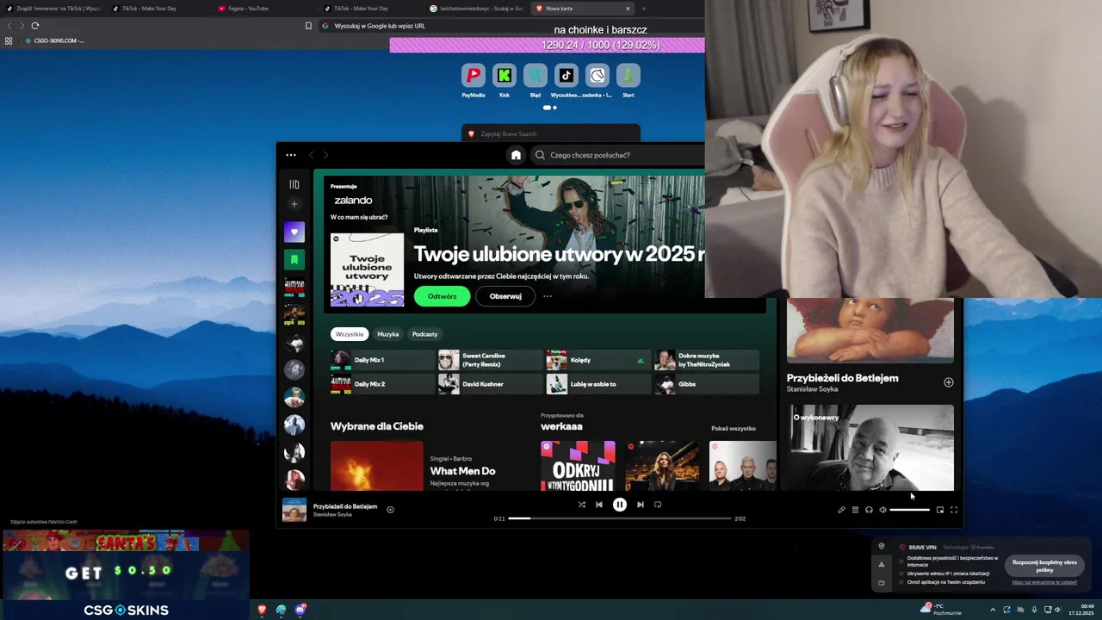Viewport: 1102px width, 620px height.
Task: Open the Kick shortcut tile
Action: pos(505,81)
